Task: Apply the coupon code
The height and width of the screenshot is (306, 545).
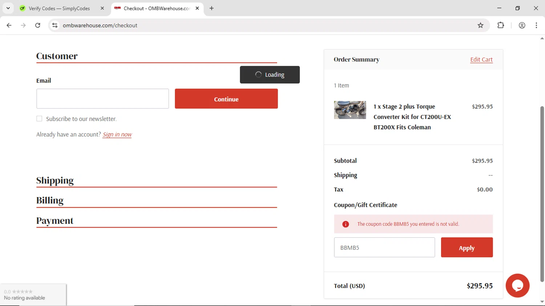Action: [x=467, y=248]
